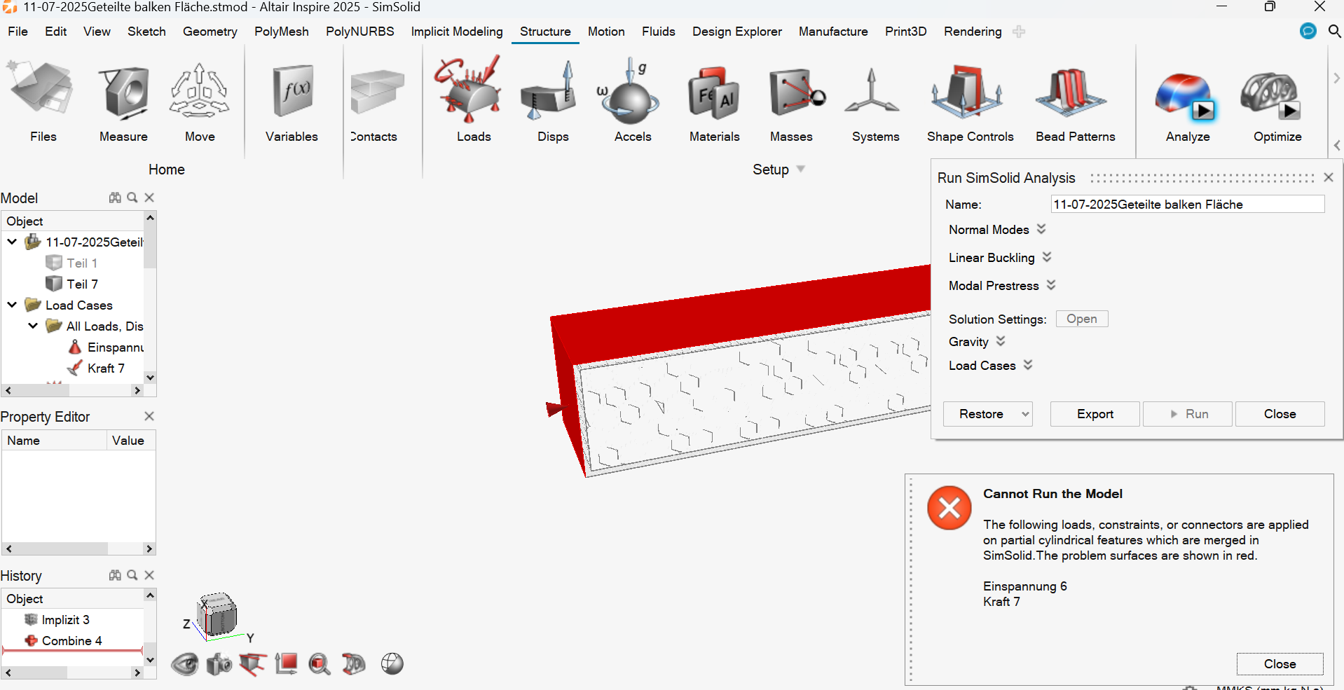The width and height of the screenshot is (1344, 690).
Task: Click the magnifier icon in Model panel
Action: coord(132,198)
